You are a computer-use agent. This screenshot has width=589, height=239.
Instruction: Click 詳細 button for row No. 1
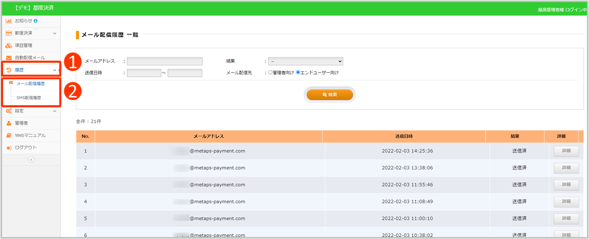(x=564, y=151)
